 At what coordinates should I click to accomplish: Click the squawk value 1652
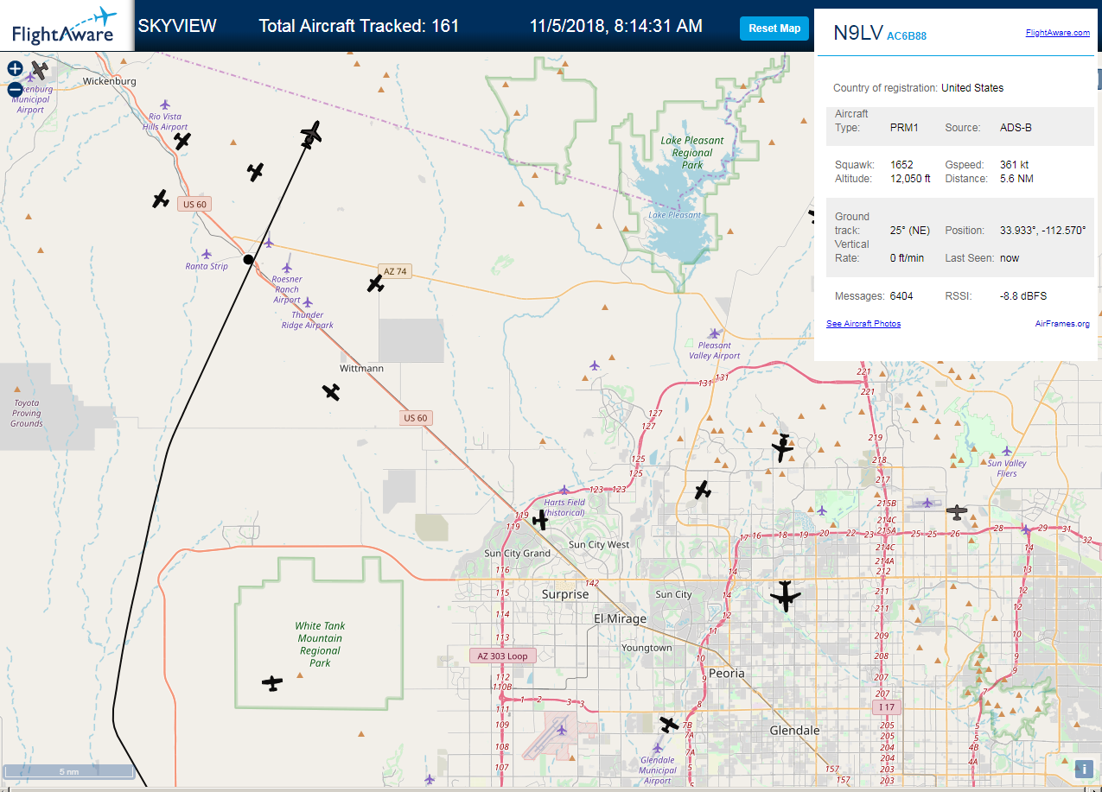coord(901,165)
